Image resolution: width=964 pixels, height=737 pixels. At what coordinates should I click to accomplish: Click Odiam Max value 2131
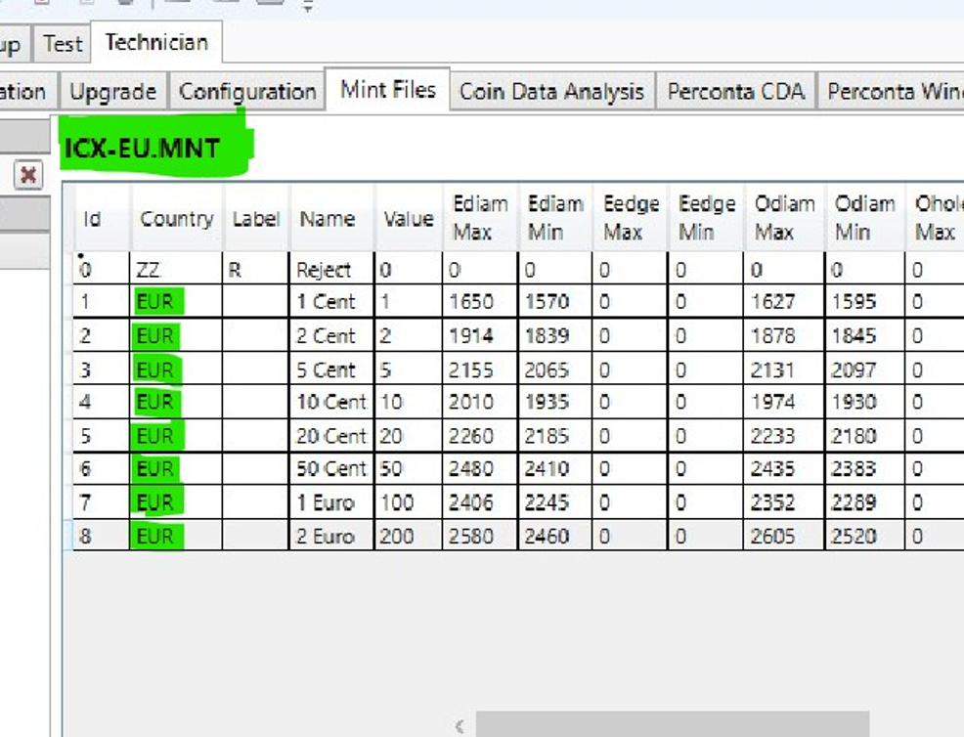pos(784,369)
